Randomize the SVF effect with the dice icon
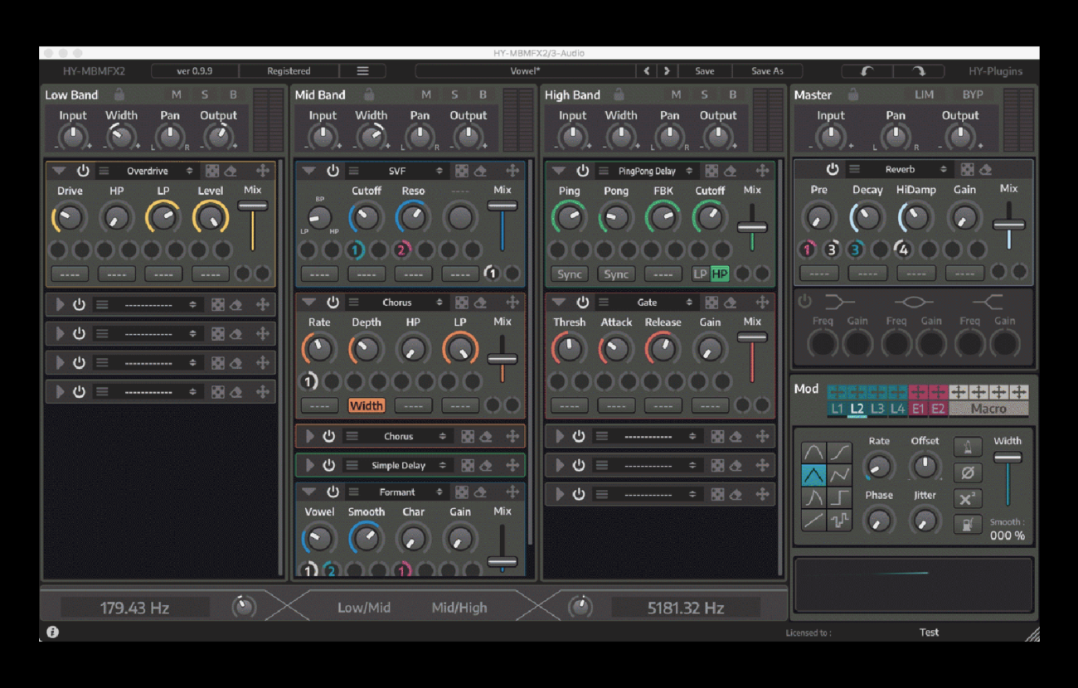Screen dimensions: 1078x688 tap(462, 171)
